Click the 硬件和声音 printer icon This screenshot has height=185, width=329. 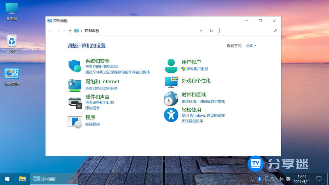(x=75, y=103)
